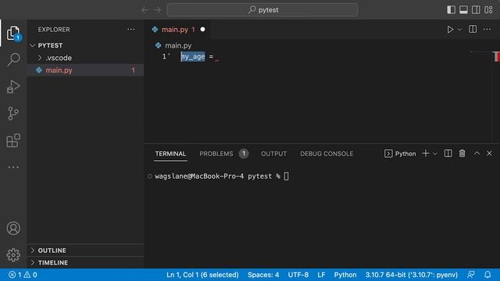The image size is (500, 281).
Task: Open editor More Actions menu
Action: 487,30
